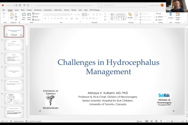Click the Find button
The width and height of the screenshot is (188, 125).
(x=158, y=14)
